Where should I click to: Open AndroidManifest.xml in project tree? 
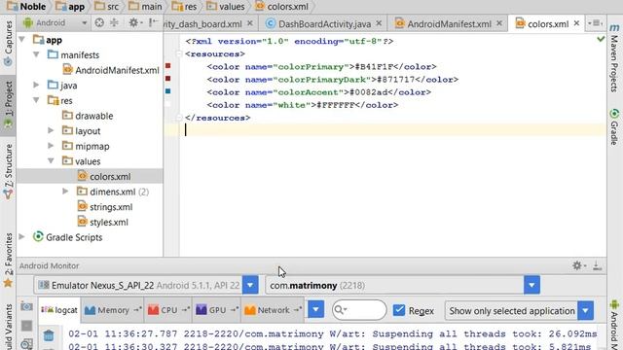(111, 70)
